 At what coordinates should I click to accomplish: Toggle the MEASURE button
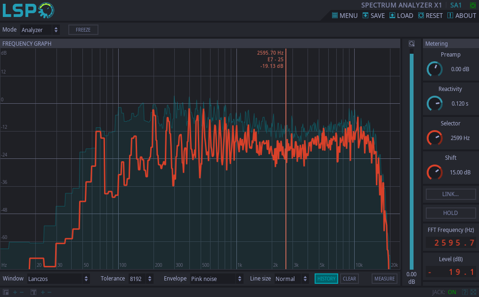click(384, 279)
